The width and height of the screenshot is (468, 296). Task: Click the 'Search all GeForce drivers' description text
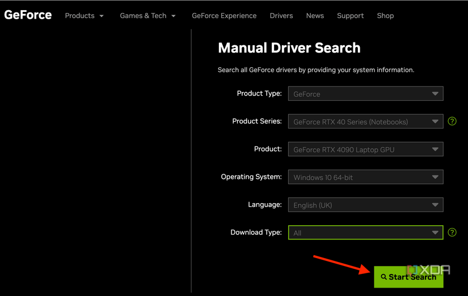click(316, 70)
